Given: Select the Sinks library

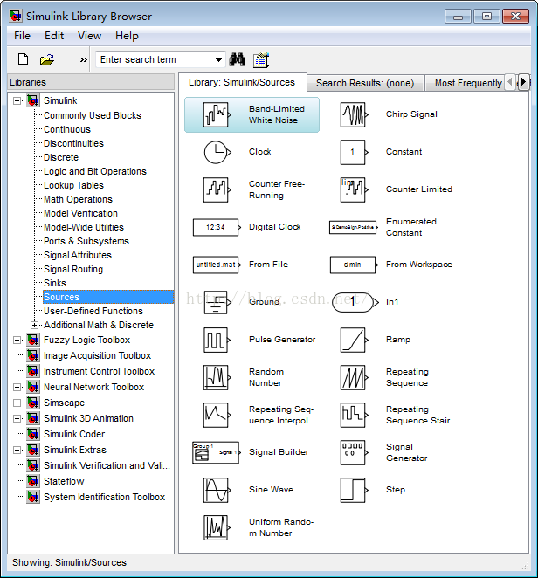Looking at the screenshot, I should tap(55, 283).
